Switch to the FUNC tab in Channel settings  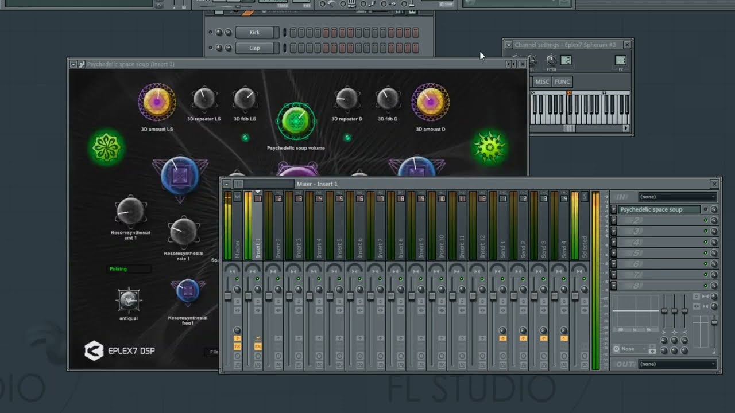[x=562, y=82]
